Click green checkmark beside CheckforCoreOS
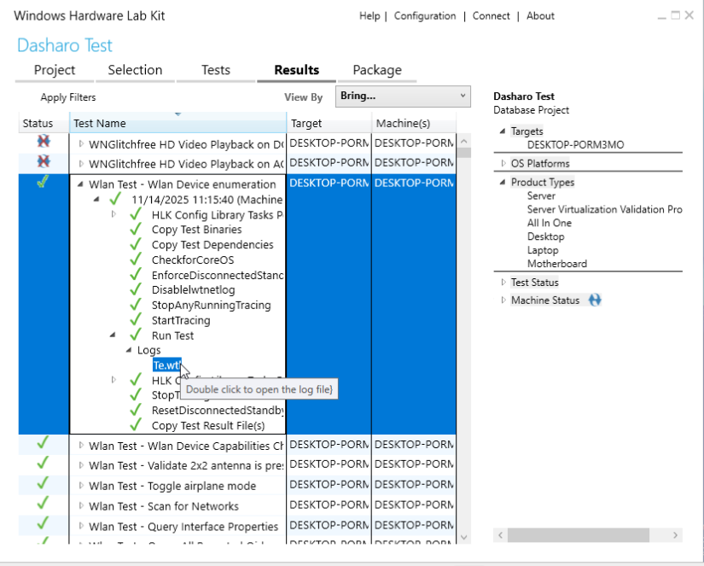Screen dimensions: 704x566 click(x=136, y=260)
